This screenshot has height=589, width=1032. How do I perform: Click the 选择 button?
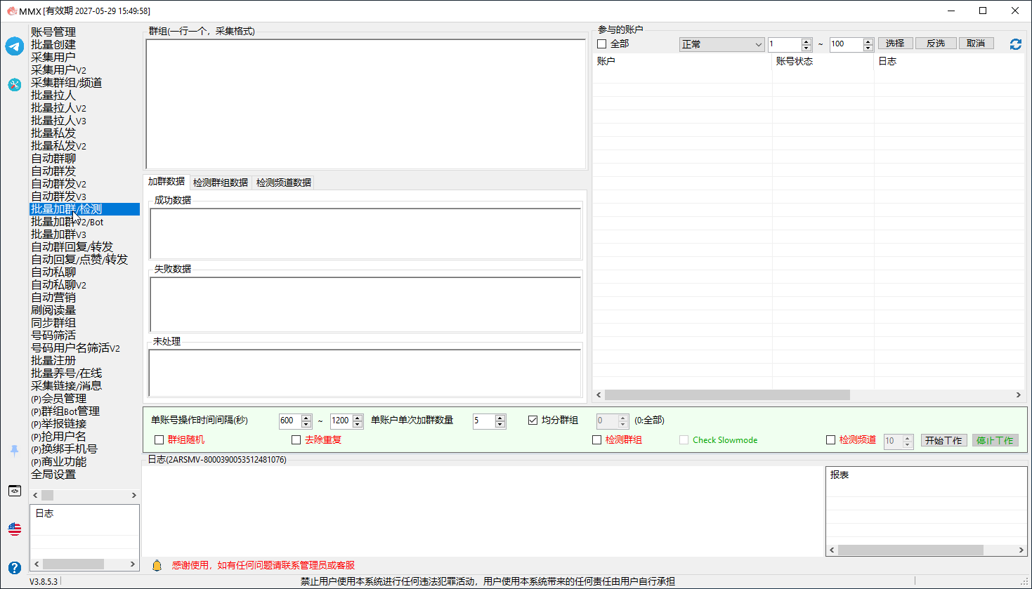pyautogui.click(x=896, y=44)
